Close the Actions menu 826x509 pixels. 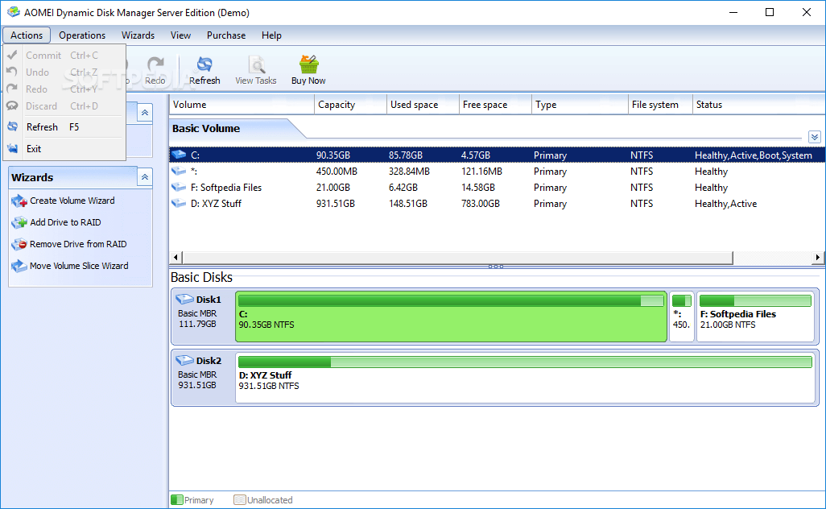point(27,35)
